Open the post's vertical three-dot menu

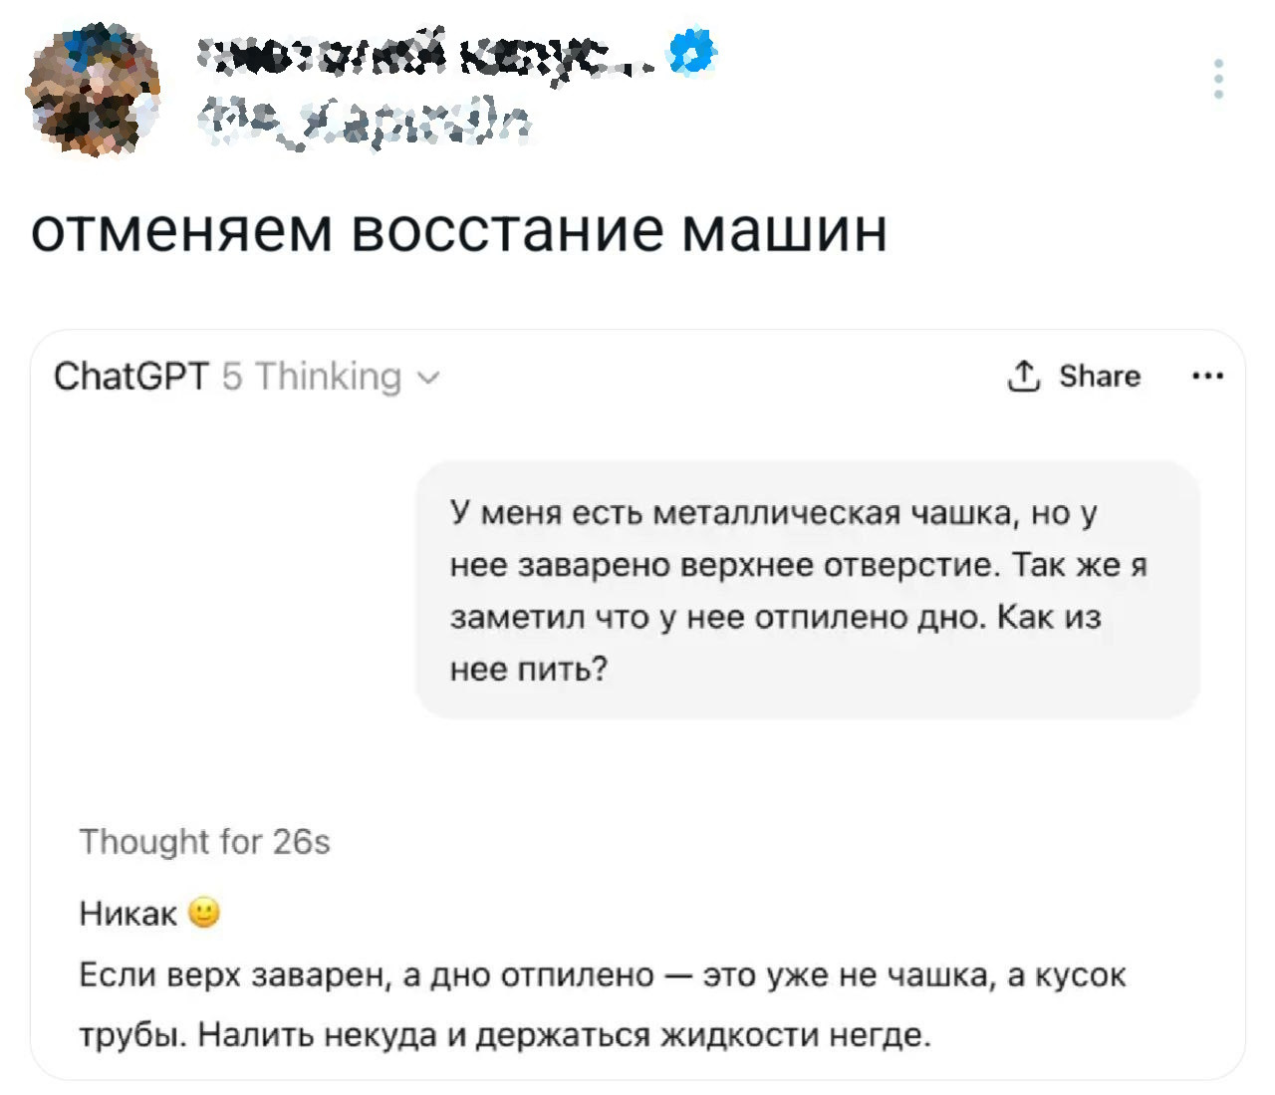click(1218, 79)
